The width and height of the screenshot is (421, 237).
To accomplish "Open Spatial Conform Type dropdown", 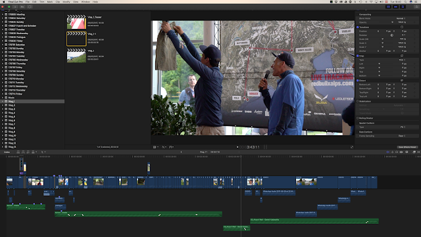I will point(403,127).
